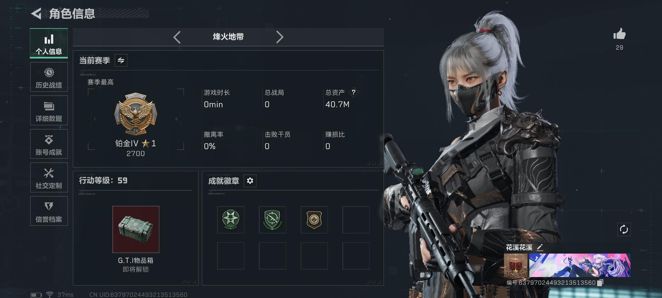This screenshot has width=662, height=298.
Task: Open the 信誉档案 tab
Action: (49, 211)
